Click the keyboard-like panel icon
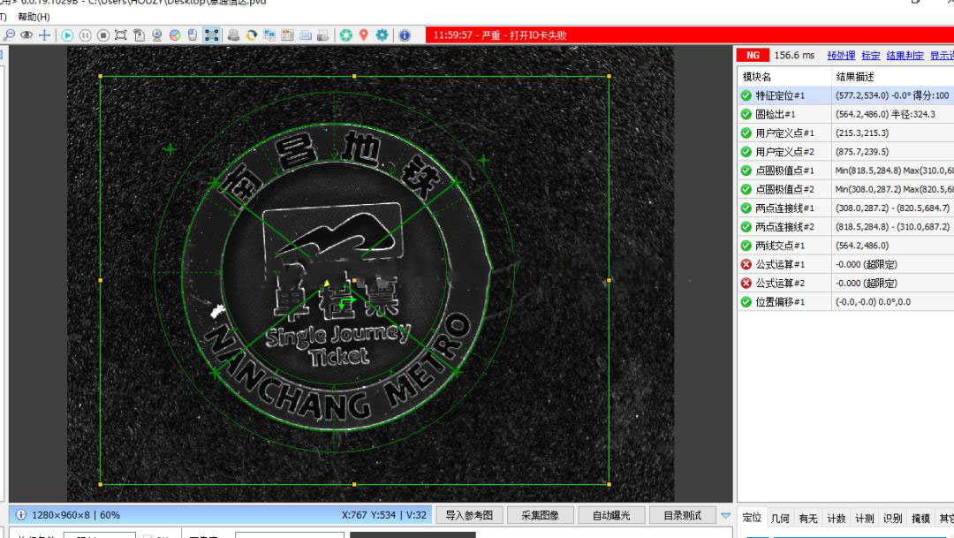This screenshot has width=954, height=538. pyautogui.click(x=306, y=35)
